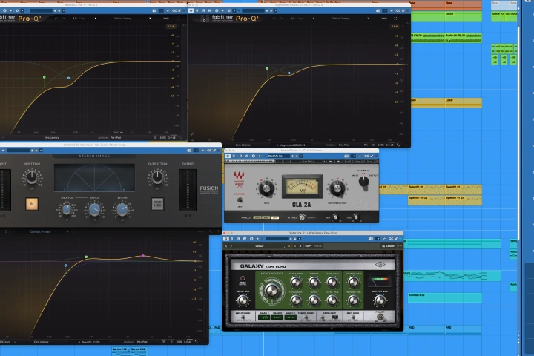Click COPY in the Galaxy Tape Echo toolbar

click(309, 246)
